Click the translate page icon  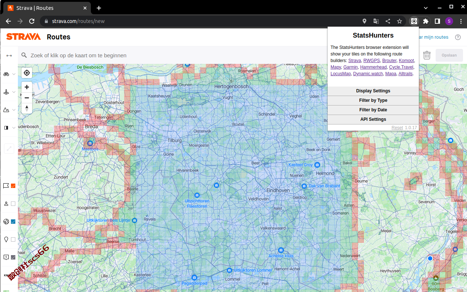tap(376, 21)
